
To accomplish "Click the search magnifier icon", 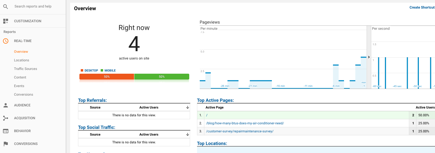I will click(x=6, y=6).
